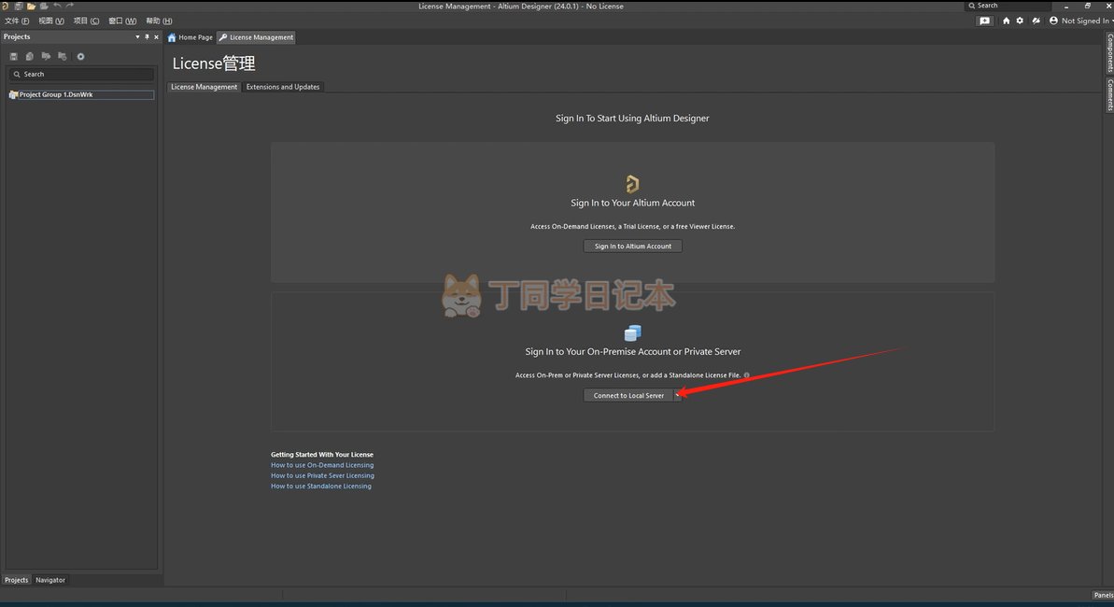Close the Projects panel
The image size is (1114, 607).
click(x=156, y=37)
